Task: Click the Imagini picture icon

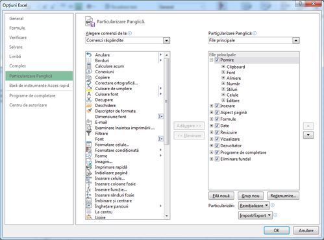Action: [x=89, y=162]
